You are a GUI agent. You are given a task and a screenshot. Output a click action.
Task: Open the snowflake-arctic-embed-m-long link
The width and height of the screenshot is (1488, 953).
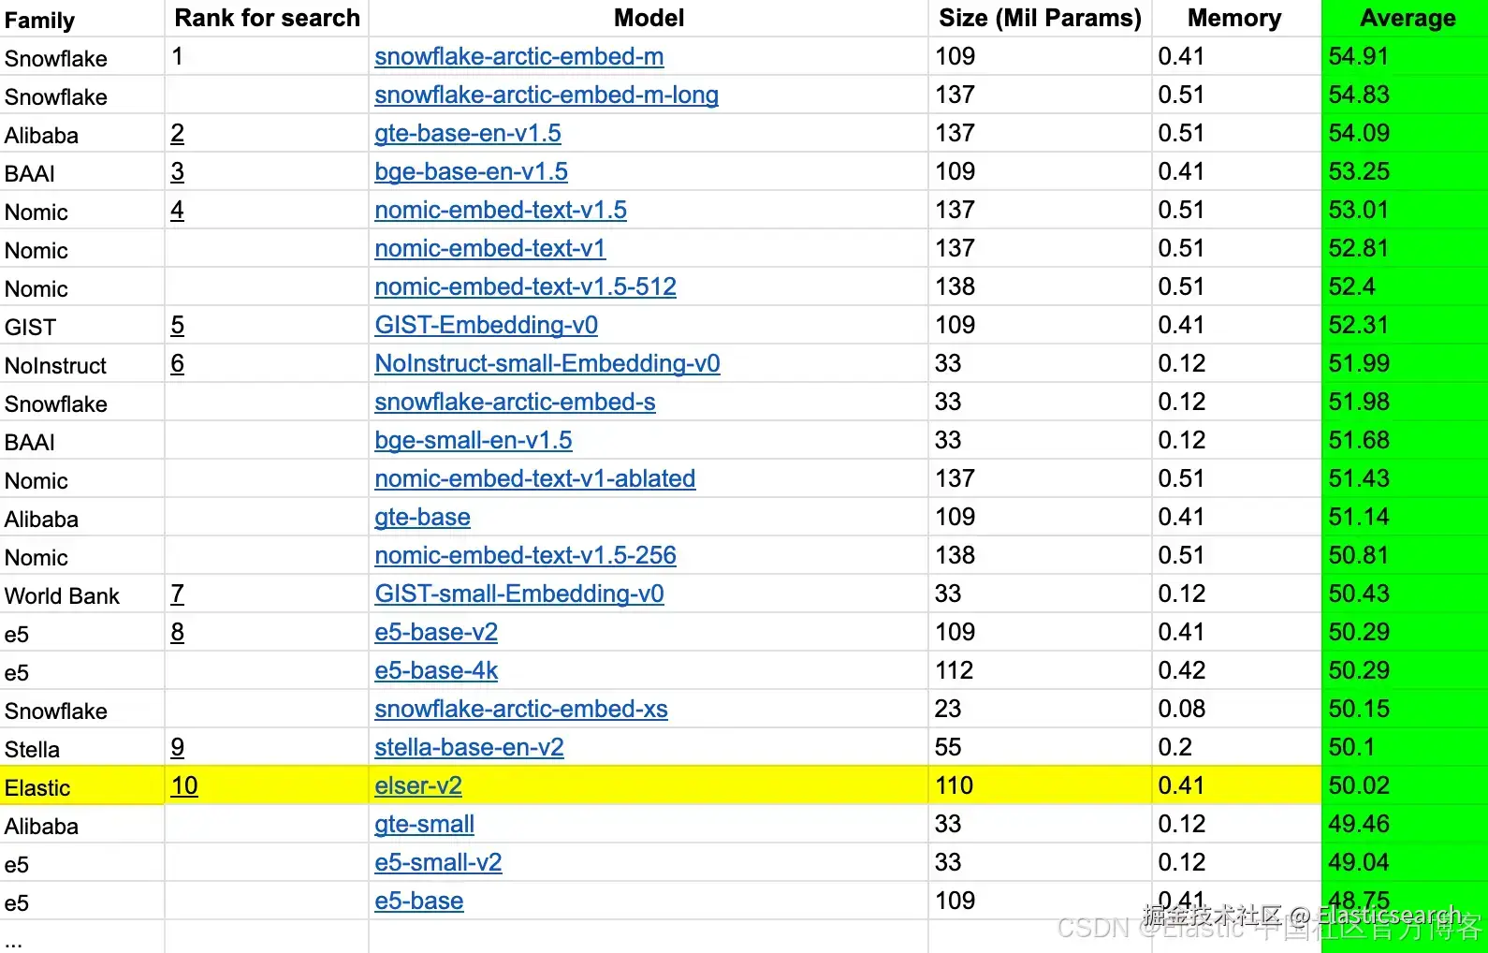(547, 95)
